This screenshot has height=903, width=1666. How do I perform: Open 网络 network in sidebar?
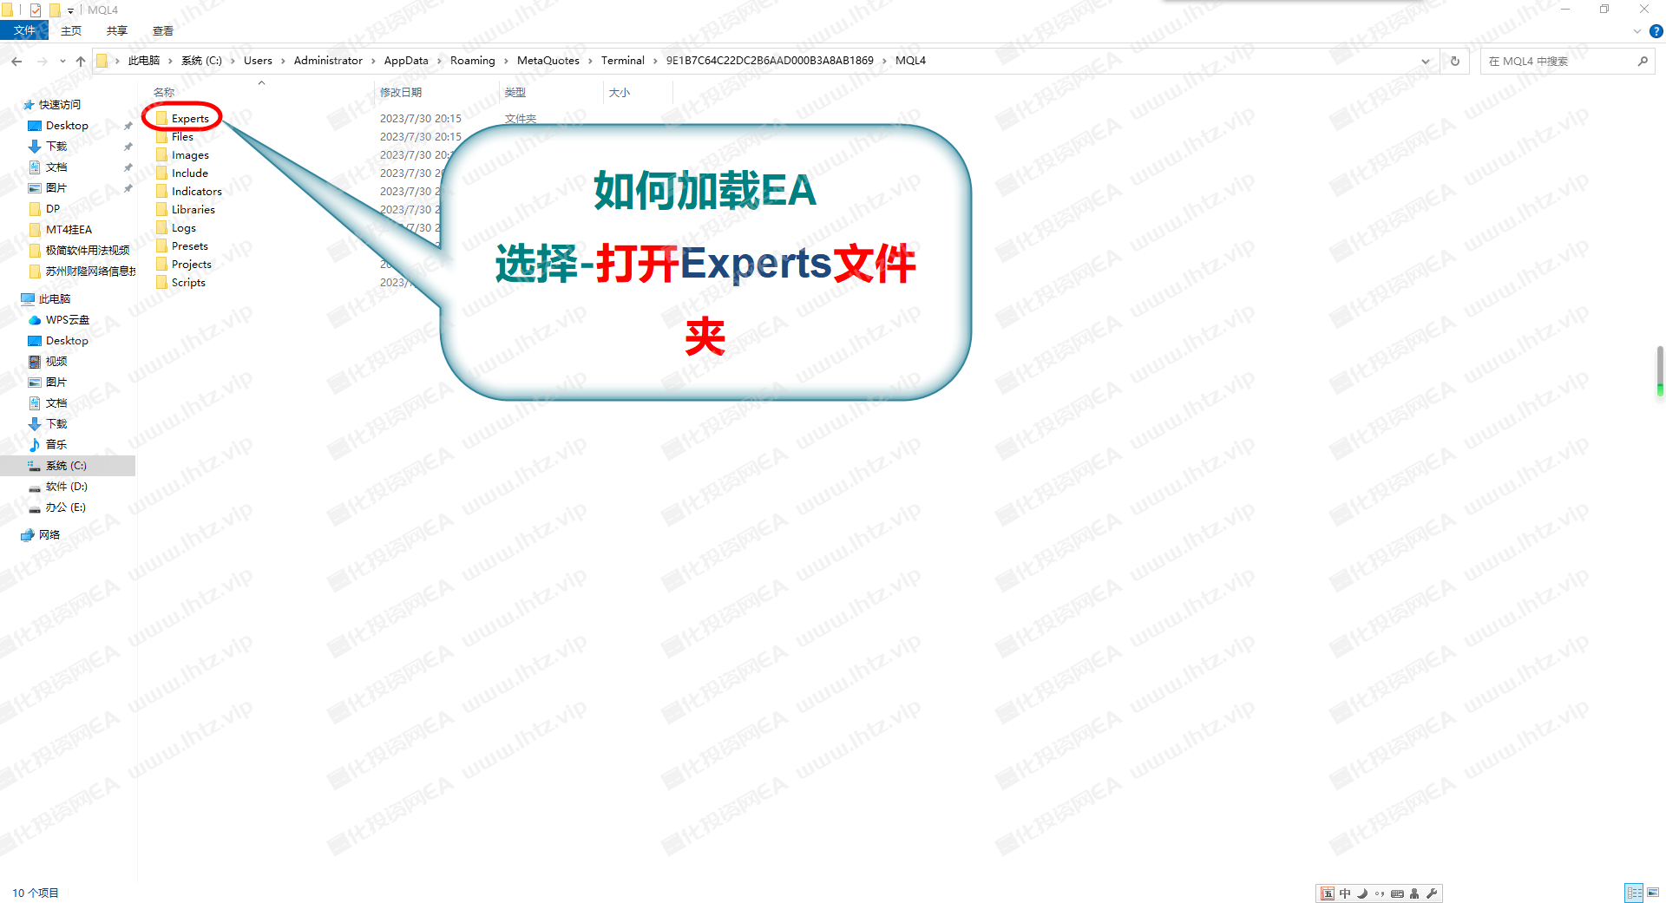49,535
